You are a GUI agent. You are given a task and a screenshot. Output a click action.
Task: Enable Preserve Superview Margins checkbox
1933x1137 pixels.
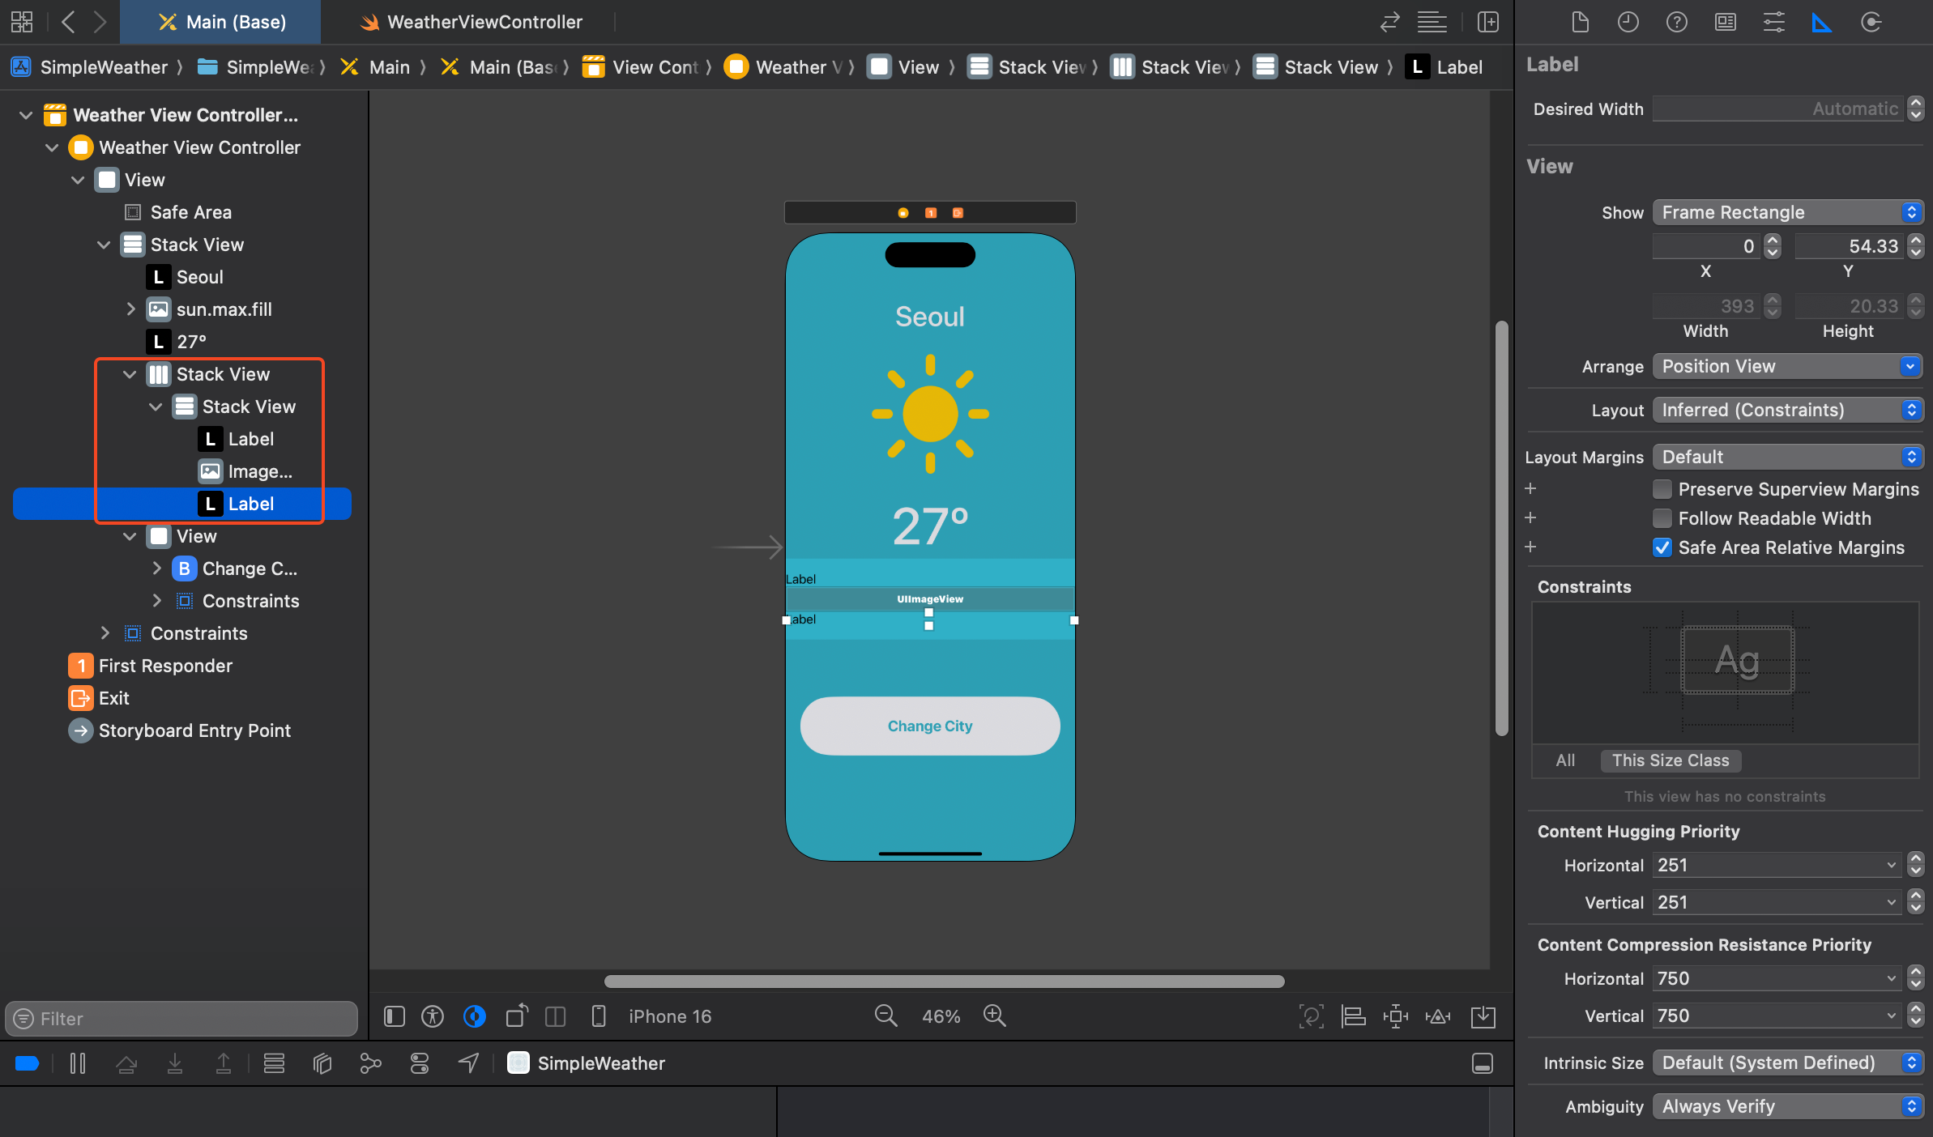1662,489
